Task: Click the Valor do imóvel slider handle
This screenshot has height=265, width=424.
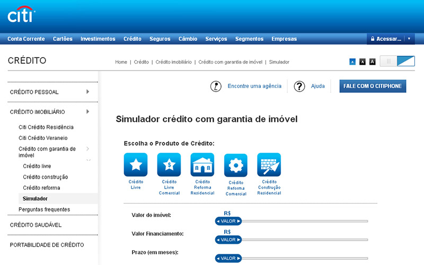Action: tap(228, 220)
